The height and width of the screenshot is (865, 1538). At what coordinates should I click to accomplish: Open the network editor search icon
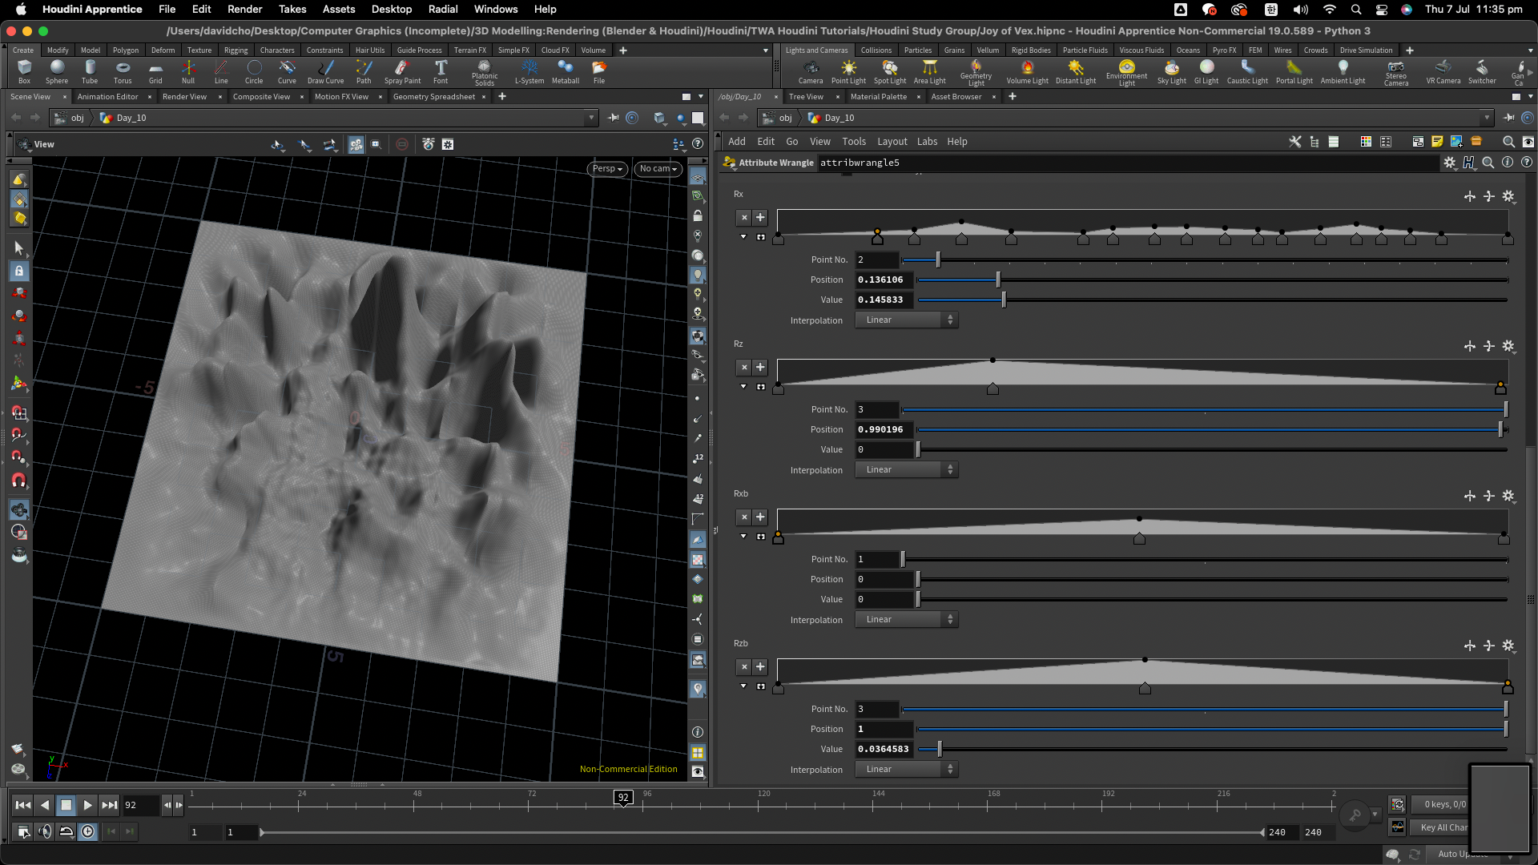coord(1508,142)
